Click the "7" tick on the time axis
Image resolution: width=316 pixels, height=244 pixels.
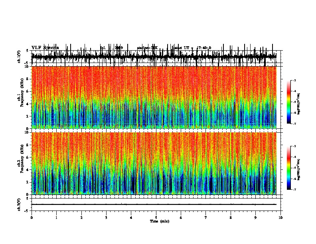(x=206, y=218)
